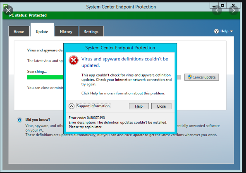Click the Error code 0x80070490 text
Screen dimensions: 246x173
[x=87, y=118]
